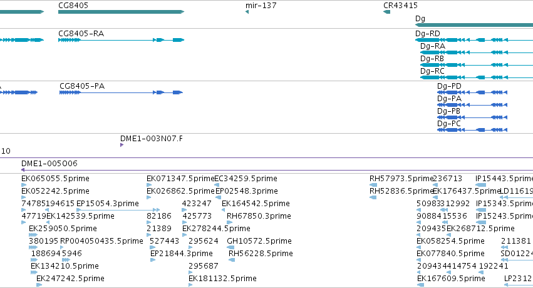The image size is (533, 288).
Task: Select the 295624 feature label
Action: point(204,241)
